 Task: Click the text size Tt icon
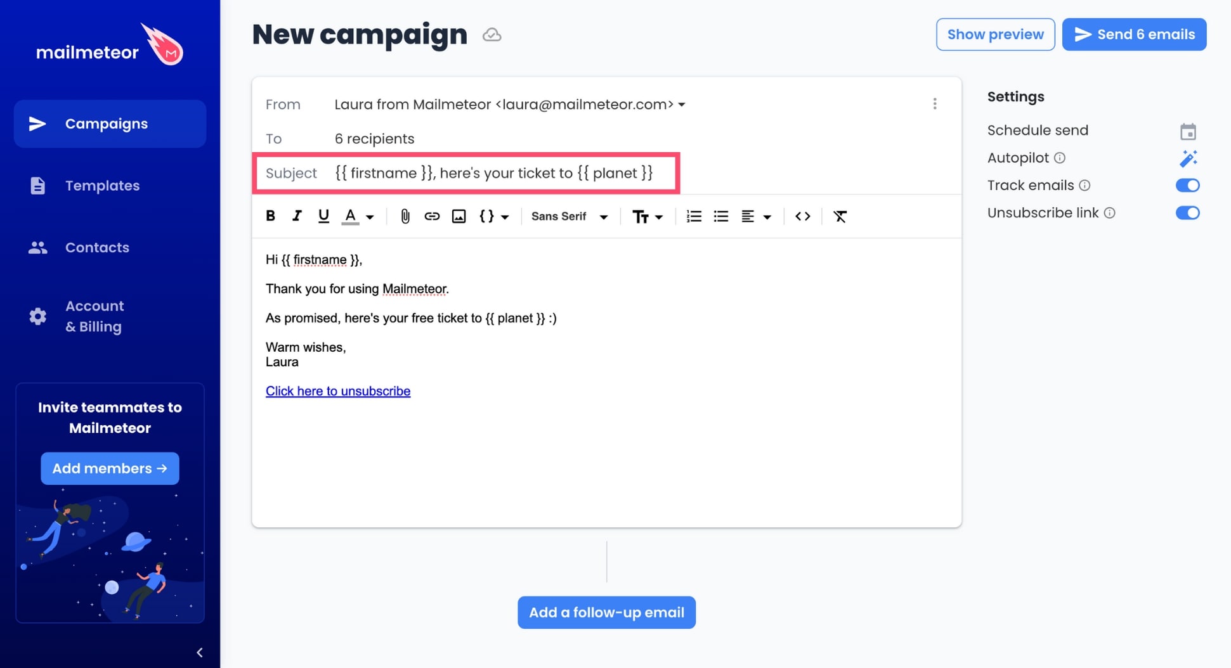pyautogui.click(x=641, y=217)
